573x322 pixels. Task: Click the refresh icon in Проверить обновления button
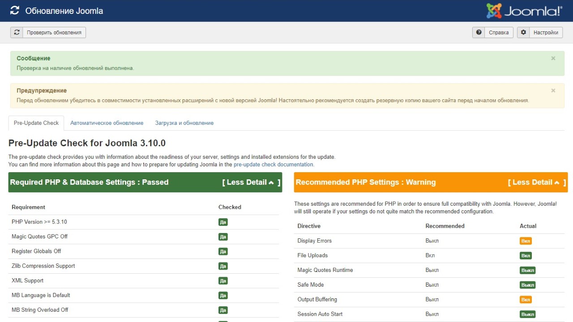(17, 33)
